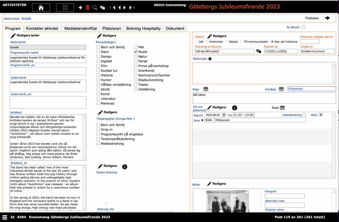Toggle the Aktiv checkbox in schedule row
The width and height of the screenshot is (339, 222).
tap(321, 115)
